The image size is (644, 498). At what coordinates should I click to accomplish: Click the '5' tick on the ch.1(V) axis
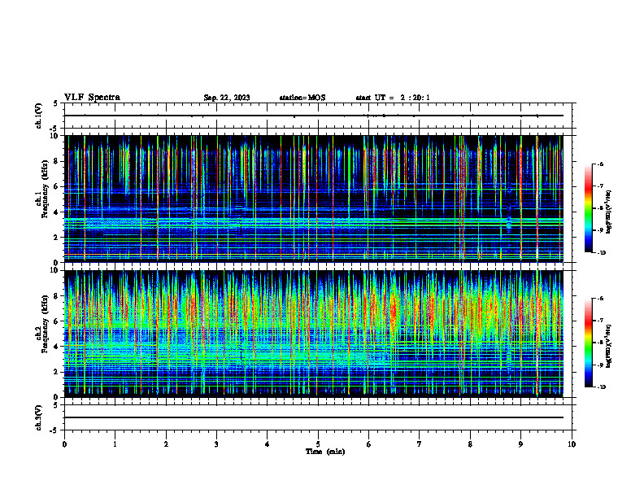[56, 103]
